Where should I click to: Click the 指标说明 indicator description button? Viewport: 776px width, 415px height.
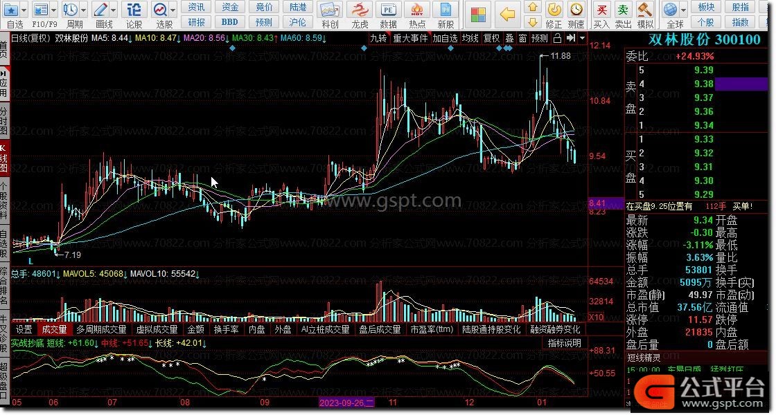(x=565, y=343)
